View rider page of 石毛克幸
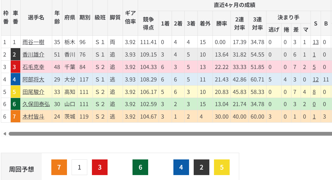332x180 pixels. coord(33,67)
